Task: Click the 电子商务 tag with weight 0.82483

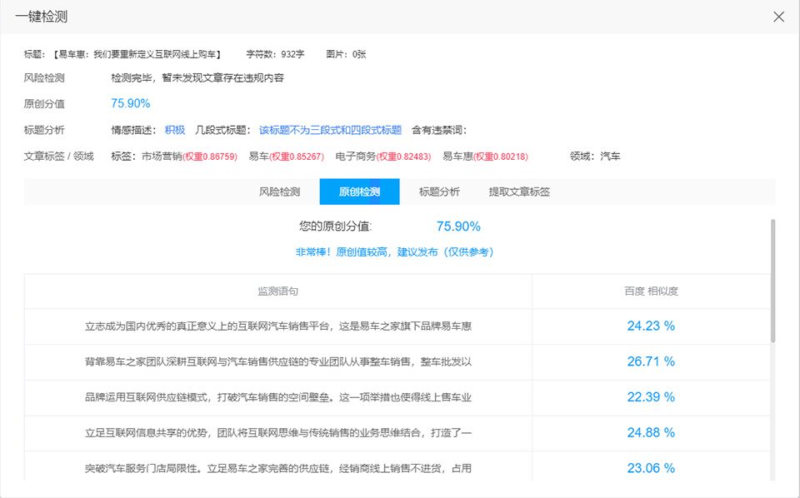Action: pos(383,157)
